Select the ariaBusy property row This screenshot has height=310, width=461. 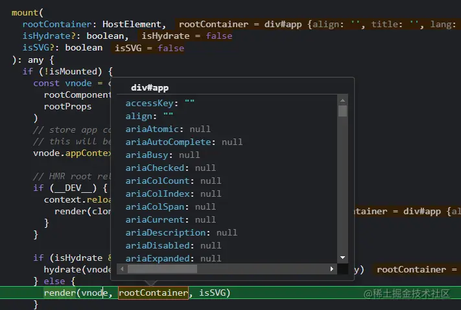(x=163, y=155)
